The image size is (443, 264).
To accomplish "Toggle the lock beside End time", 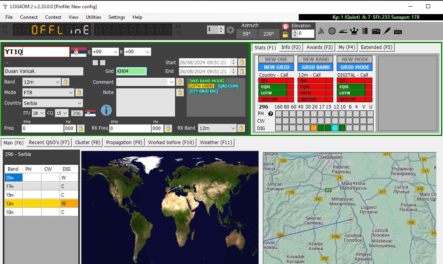I will pyautogui.click(x=242, y=71).
